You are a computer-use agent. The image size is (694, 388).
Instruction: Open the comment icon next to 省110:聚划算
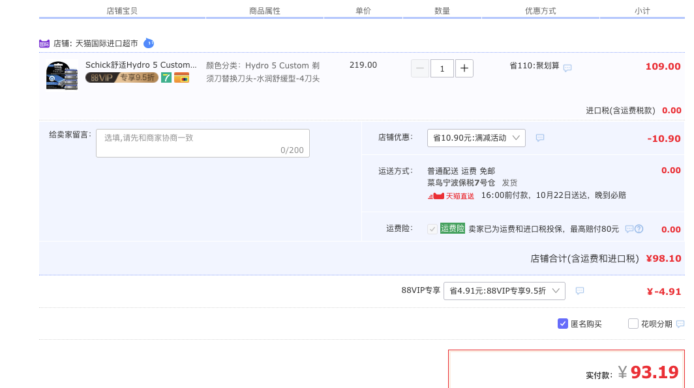pos(567,68)
